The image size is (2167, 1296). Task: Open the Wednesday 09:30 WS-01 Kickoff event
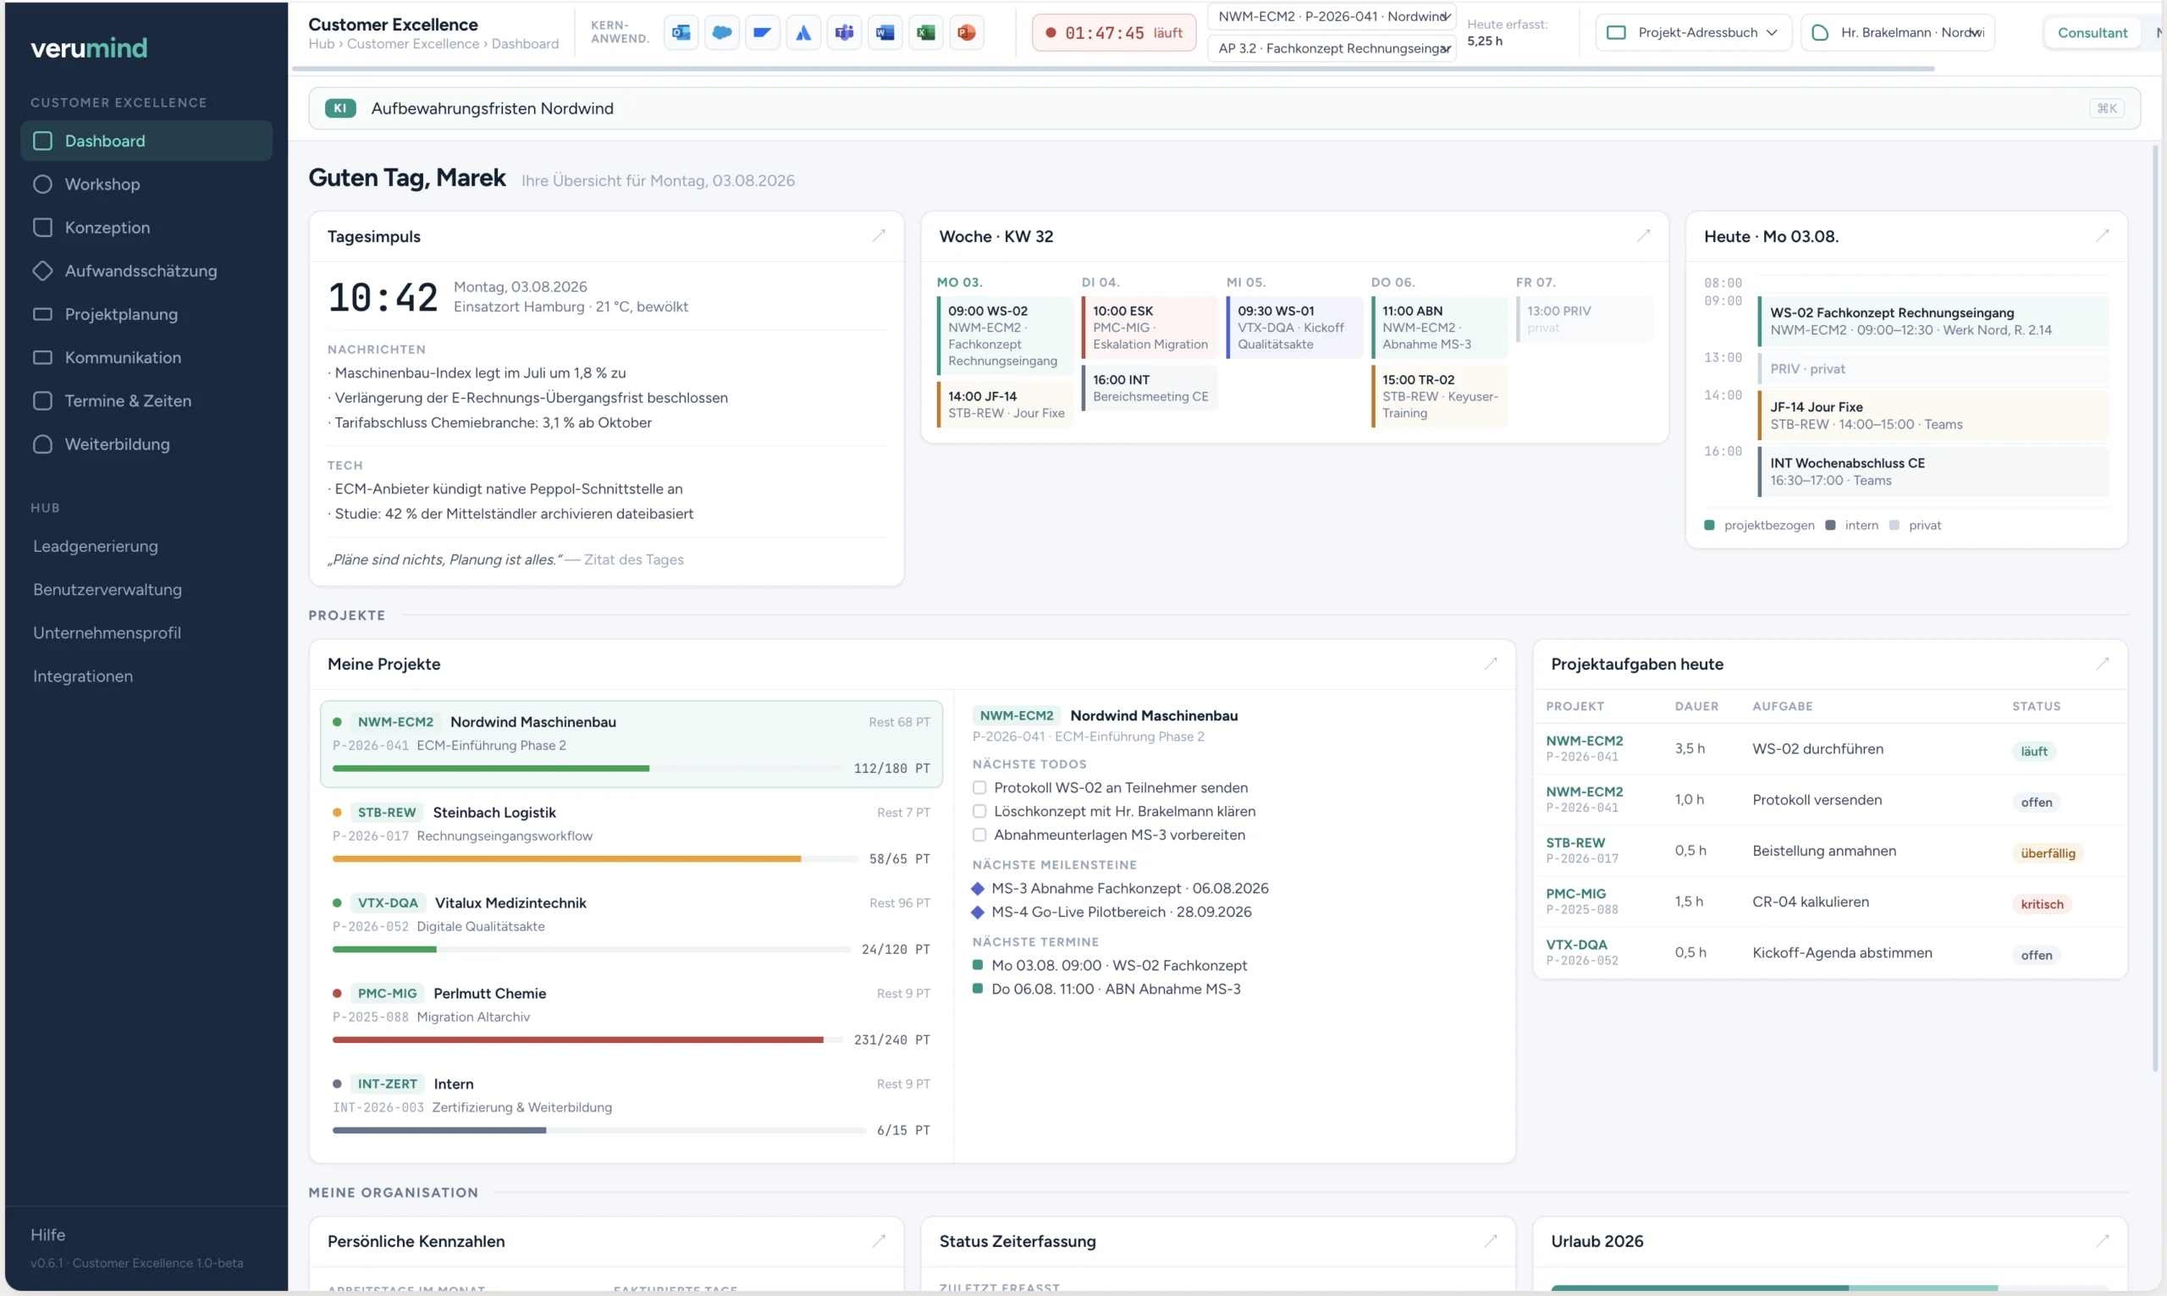pos(1294,328)
